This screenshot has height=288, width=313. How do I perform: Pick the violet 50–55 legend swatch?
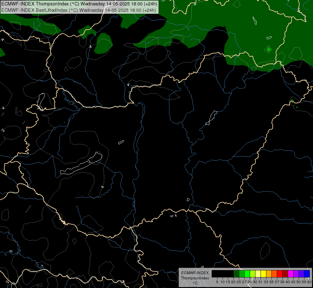301,274
